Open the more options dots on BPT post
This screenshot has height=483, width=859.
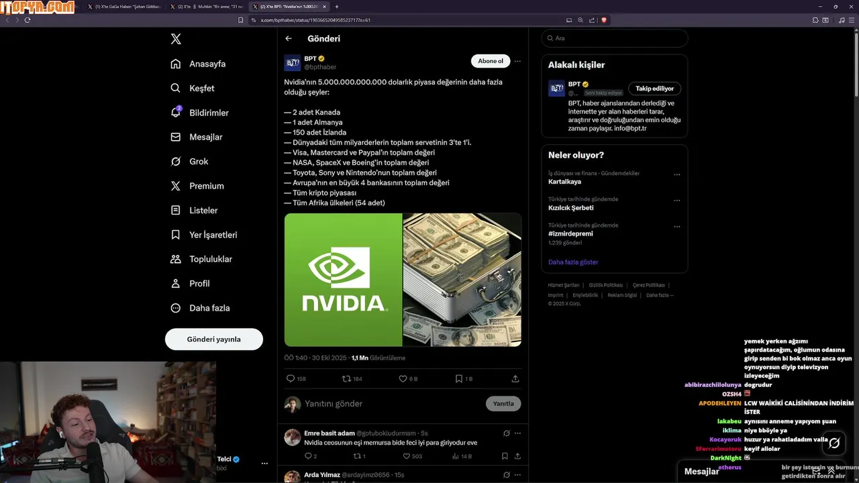[x=517, y=61]
